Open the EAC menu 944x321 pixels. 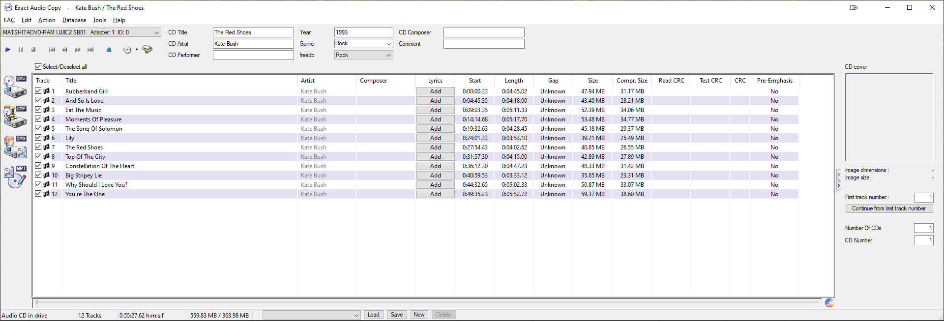click(9, 20)
